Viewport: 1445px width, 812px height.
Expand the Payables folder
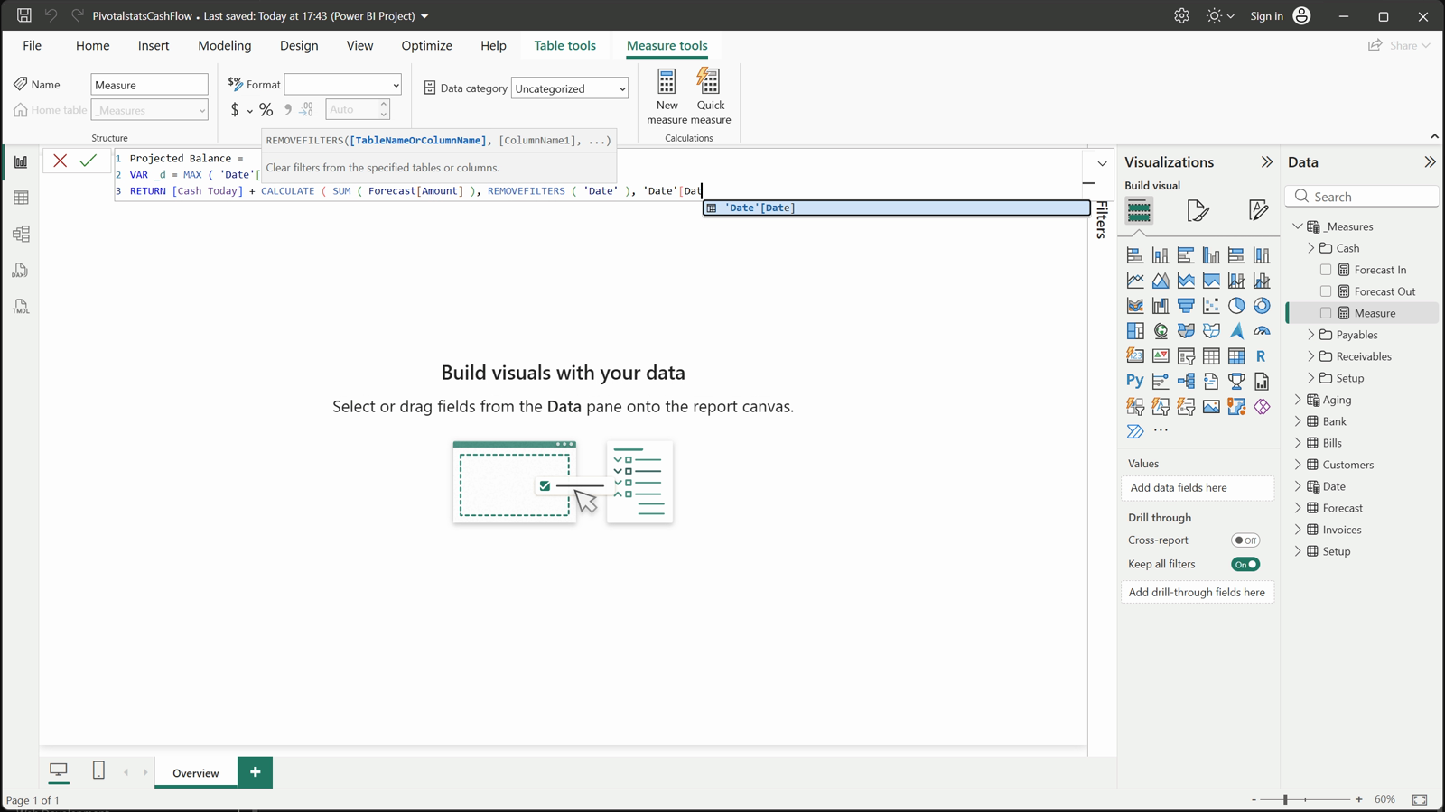click(1311, 335)
